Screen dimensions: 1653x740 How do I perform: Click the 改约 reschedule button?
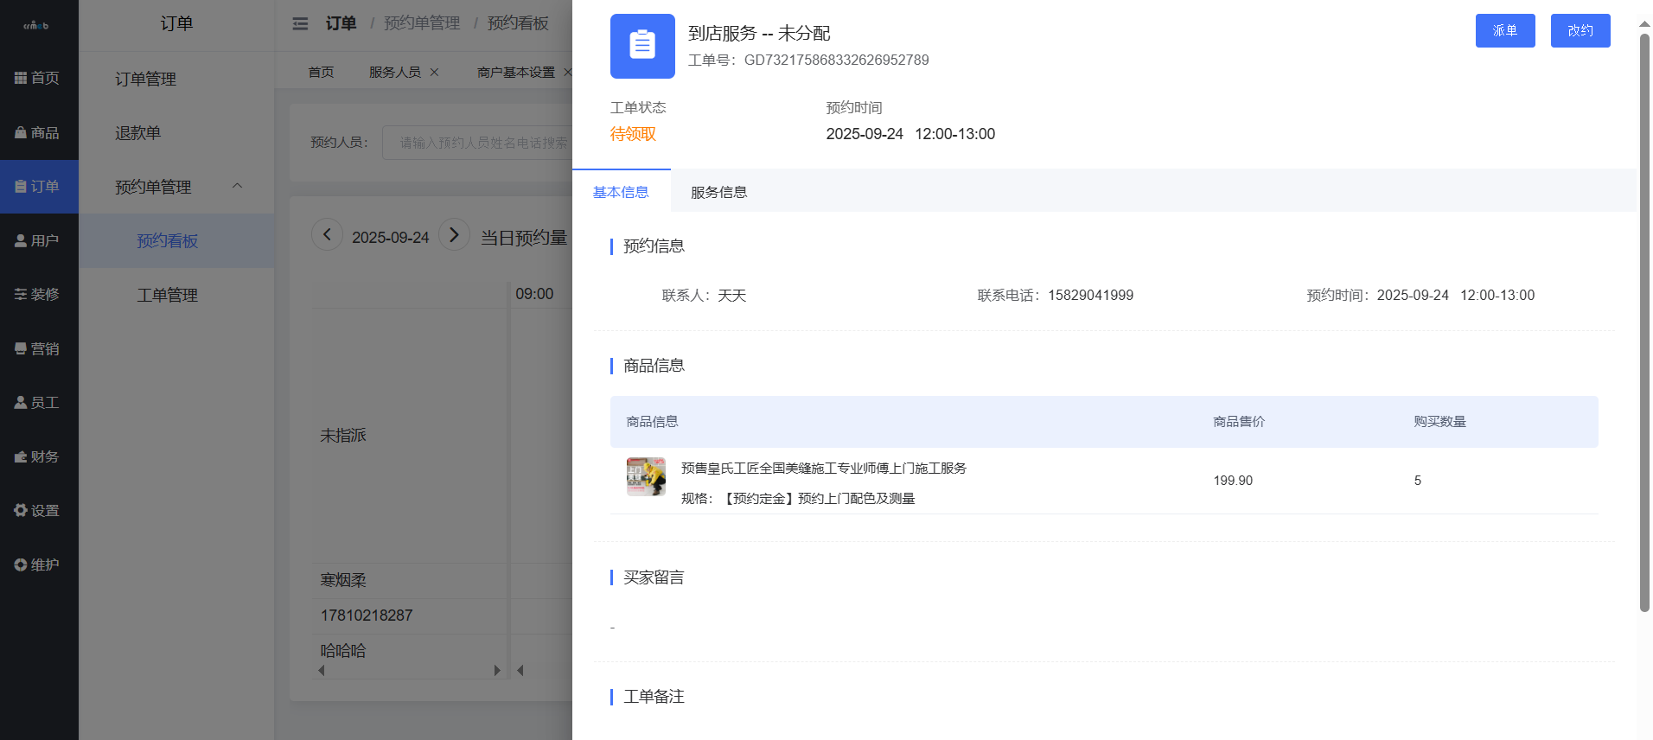point(1580,31)
